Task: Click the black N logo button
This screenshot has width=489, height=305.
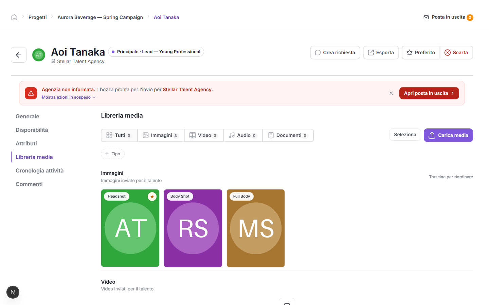Action: pyautogui.click(x=13, y=292)
